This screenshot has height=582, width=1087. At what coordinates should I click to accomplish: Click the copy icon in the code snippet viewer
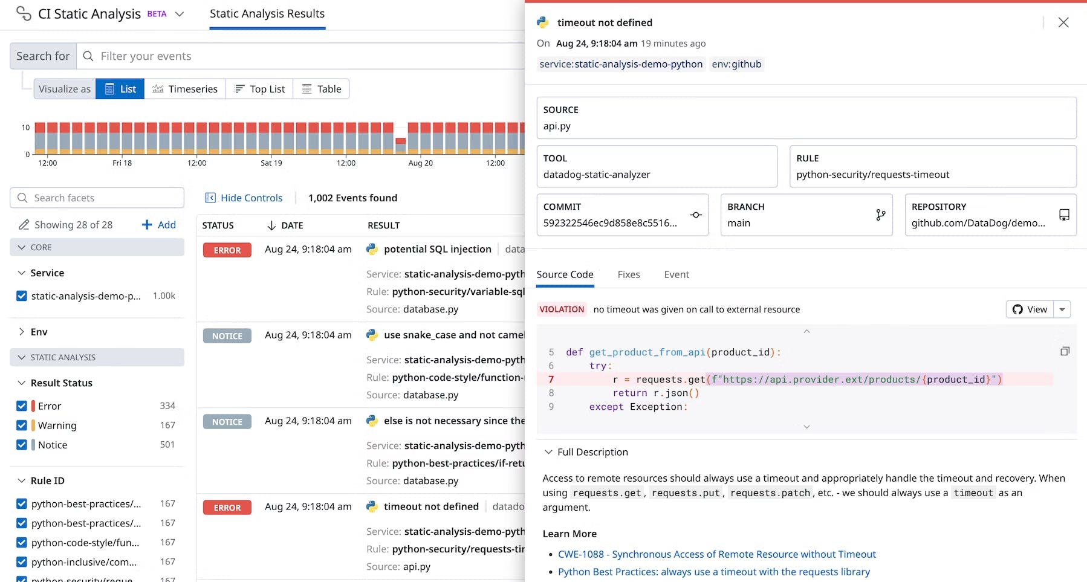point(1065,351)
